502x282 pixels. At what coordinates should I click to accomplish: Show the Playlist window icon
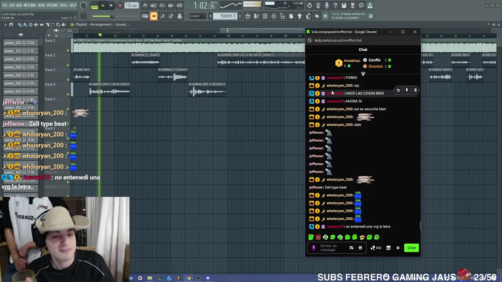click(248, 16)
